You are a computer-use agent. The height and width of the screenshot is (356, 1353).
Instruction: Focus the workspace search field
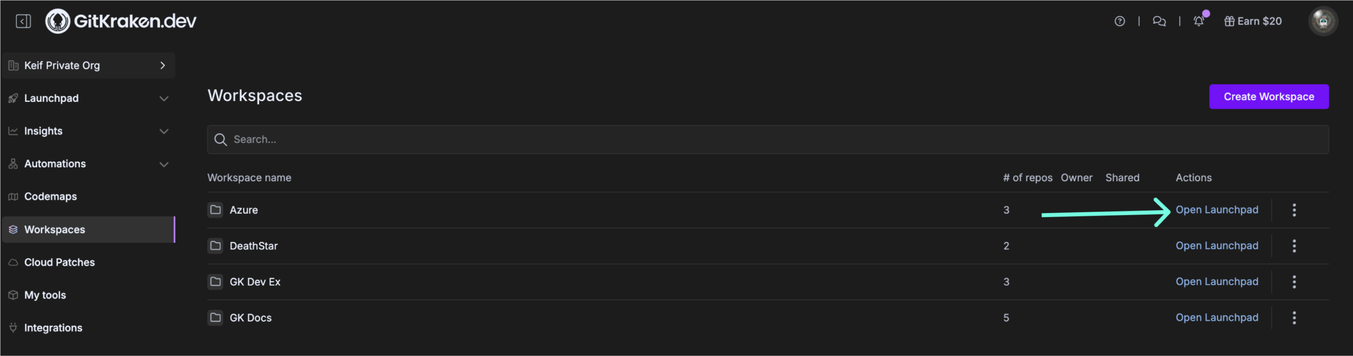tap(766, 139)
